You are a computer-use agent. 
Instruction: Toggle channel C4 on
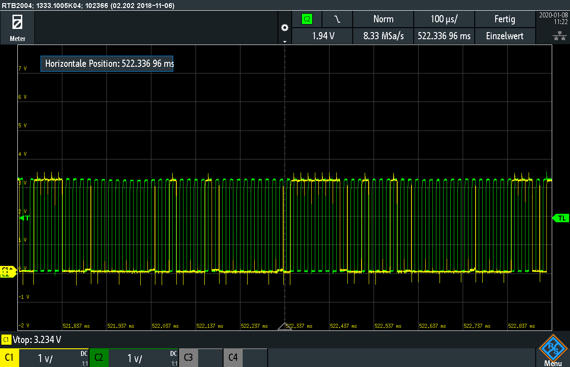coord(233,358)
